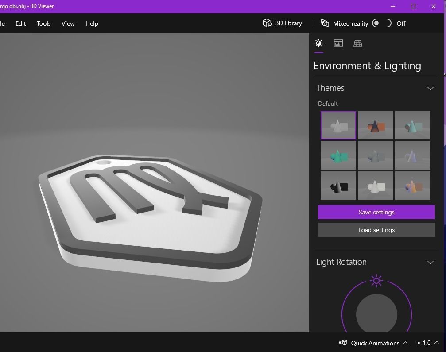Click the Light Rotation section heading

click(x=341, y=262)
